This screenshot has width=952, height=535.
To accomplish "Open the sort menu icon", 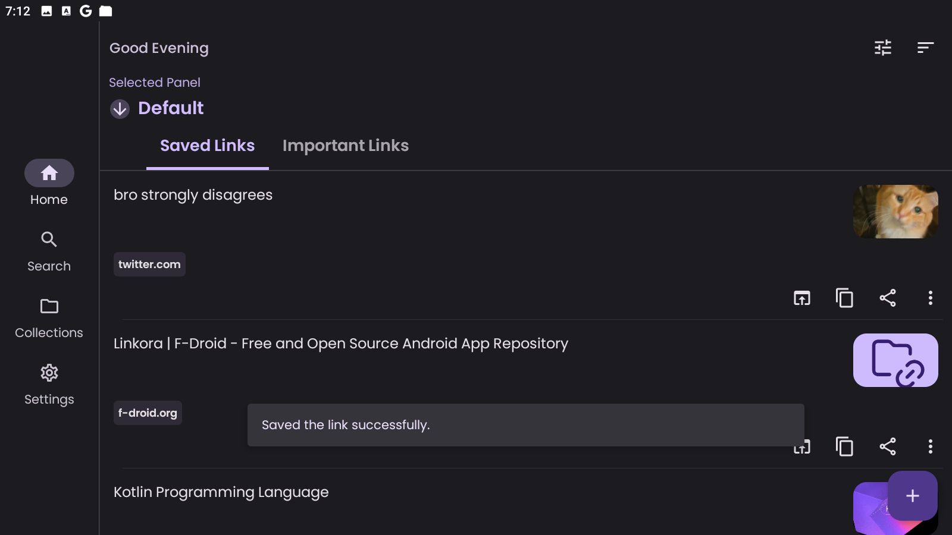I will (x=925, y=48).
